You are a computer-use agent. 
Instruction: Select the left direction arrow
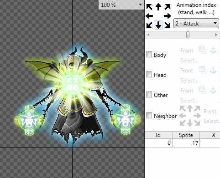coord(149,16)
